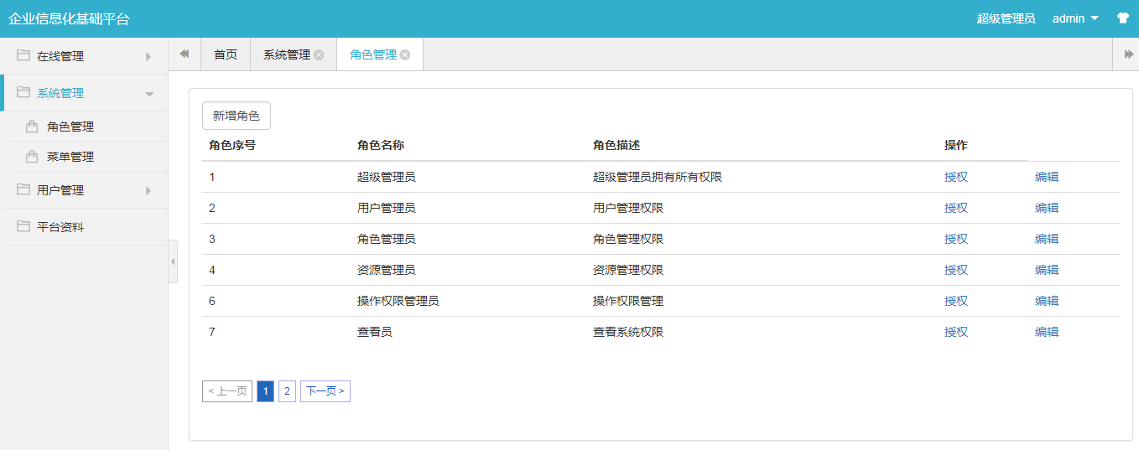Click 编辑 for 查看员

(x=1047, y=332)
